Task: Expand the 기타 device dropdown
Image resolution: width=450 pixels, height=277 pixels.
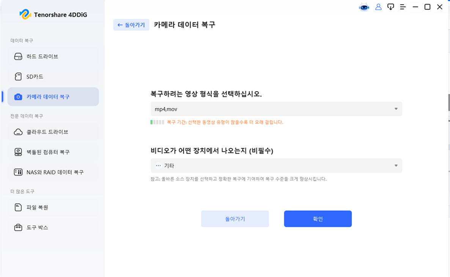Action: tap(276, 166)
